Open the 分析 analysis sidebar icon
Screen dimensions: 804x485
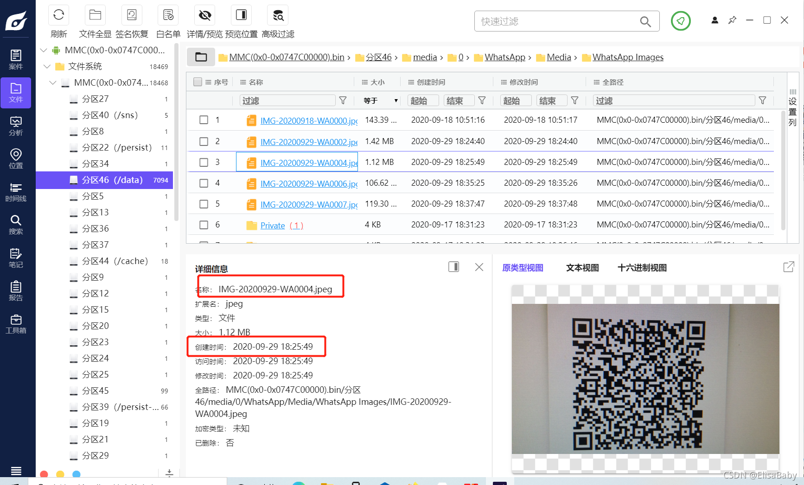pyautogui.click(x=16, y=126)
